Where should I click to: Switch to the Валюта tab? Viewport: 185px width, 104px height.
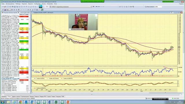click(32, 96)
